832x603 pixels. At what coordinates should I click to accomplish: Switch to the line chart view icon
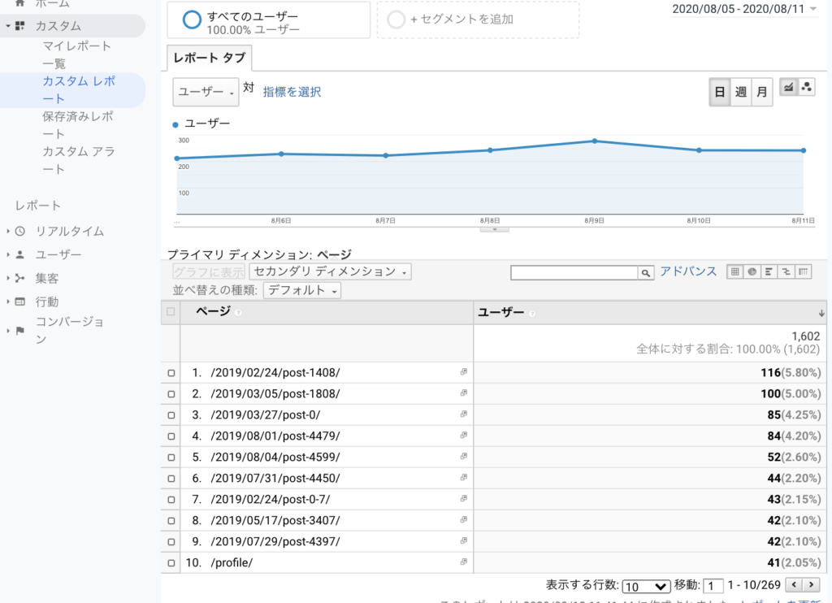point(788,88)
